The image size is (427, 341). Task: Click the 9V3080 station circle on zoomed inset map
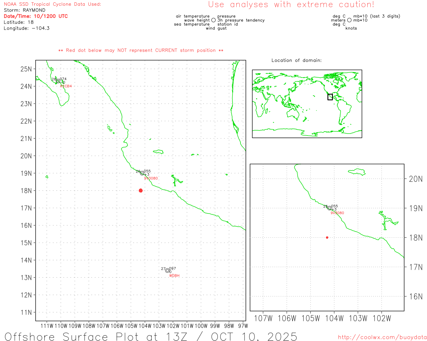pyautogui.click(x=330, y=208)
